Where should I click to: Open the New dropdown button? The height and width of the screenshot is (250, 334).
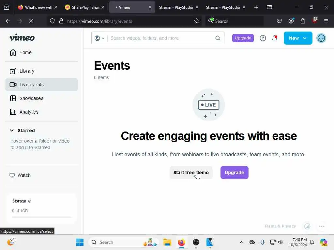(298, 38)
